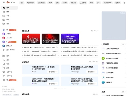This screenshot has width=129, height=96.
Task: Click 葡萄城开发者空间 logo icon
Action: (103, 63)
